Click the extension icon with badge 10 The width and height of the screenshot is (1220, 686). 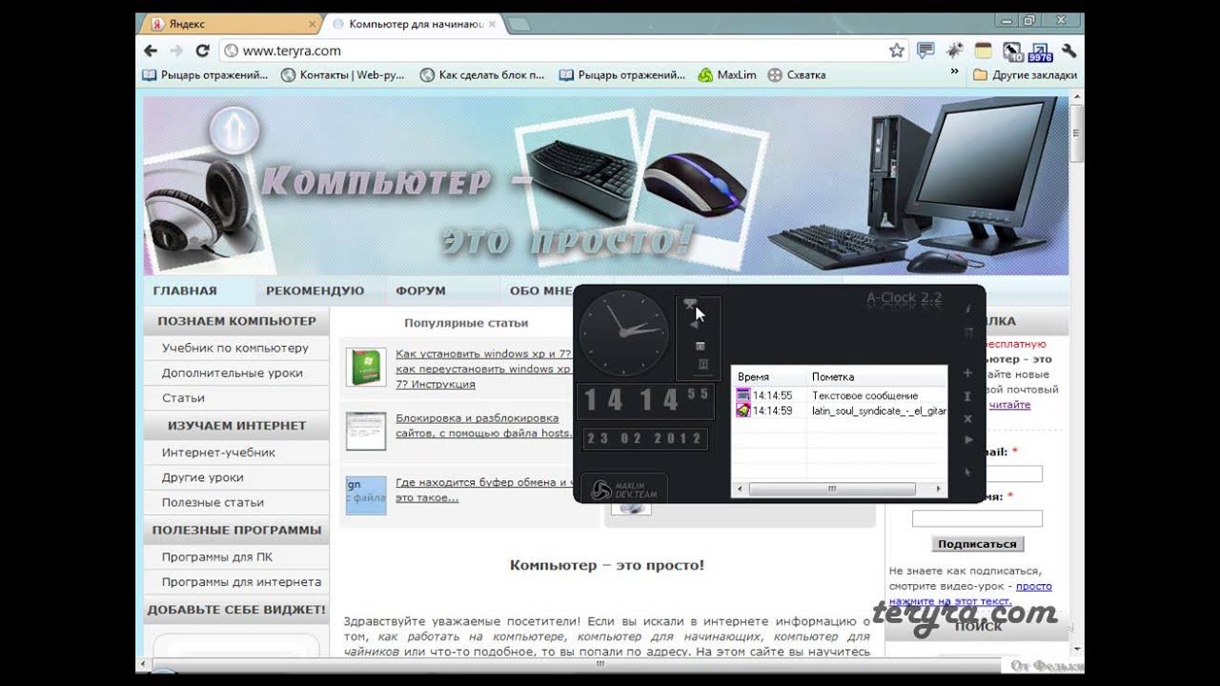(x=1012, y=51)
